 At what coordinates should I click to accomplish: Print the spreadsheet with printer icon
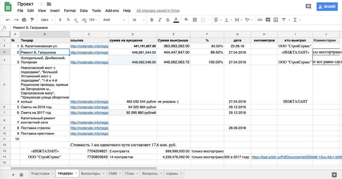coord(24,20)
